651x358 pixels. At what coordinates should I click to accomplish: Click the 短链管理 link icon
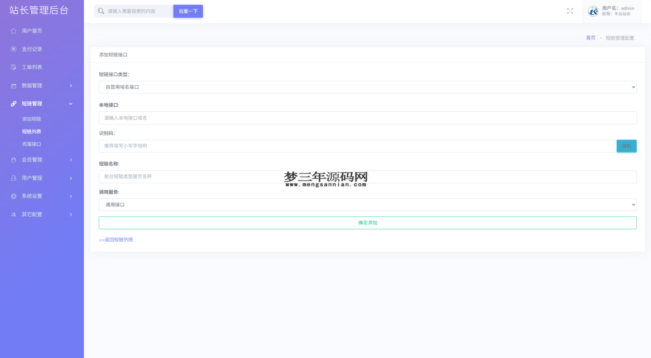pos(13,104)
